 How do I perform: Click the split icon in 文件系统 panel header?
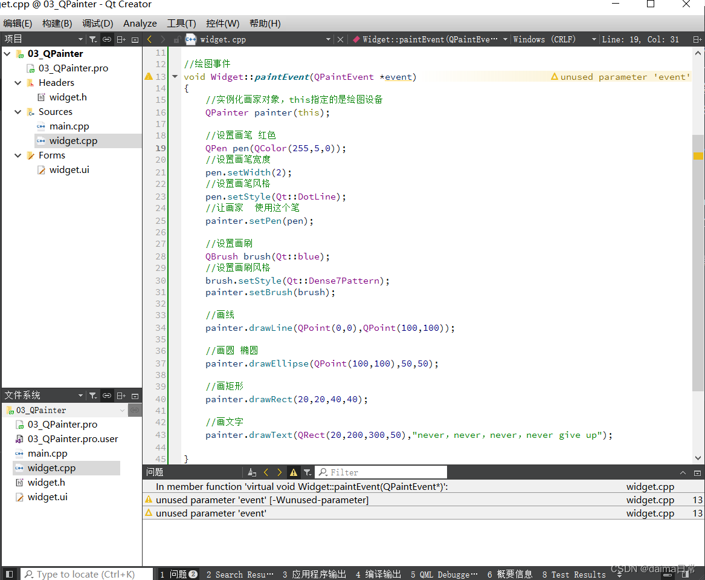[121, 396]
